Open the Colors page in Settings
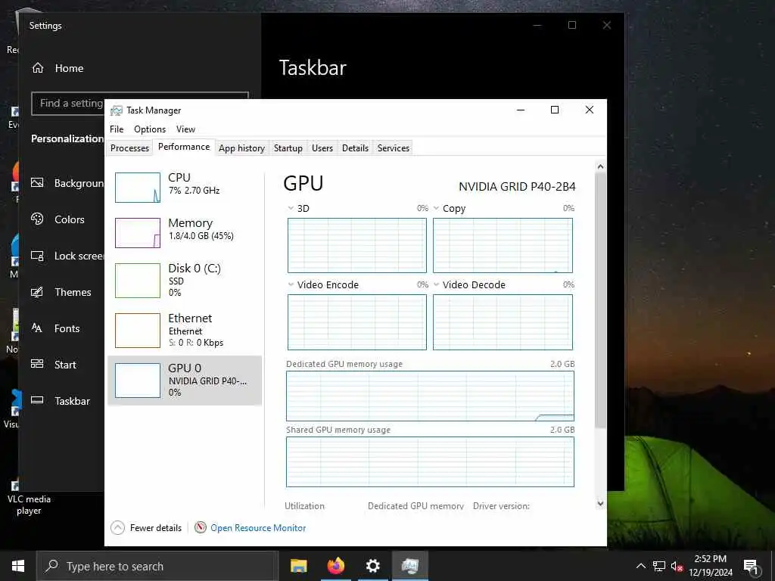The height and width of the screenshot is (581, 775). [x=69, y=219]
